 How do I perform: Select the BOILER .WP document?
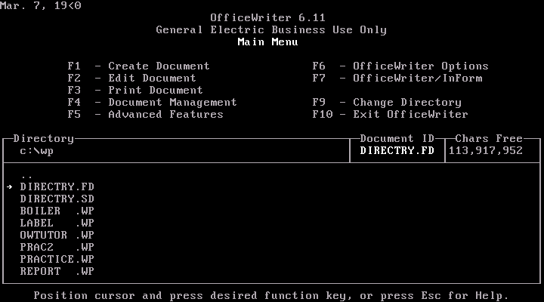(x=57, y=211)
